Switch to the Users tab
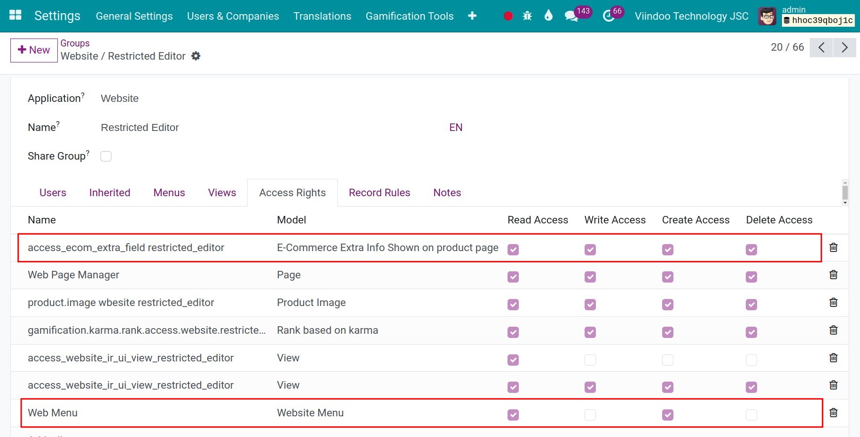The height and width of the screenshot is (437, 860). [x=53, y=192]
